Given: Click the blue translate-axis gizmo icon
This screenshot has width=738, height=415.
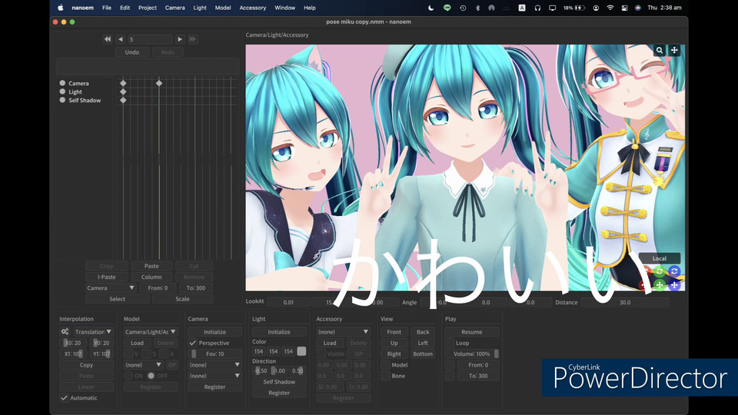Looking at the screenshot, I should pos(674,284).
